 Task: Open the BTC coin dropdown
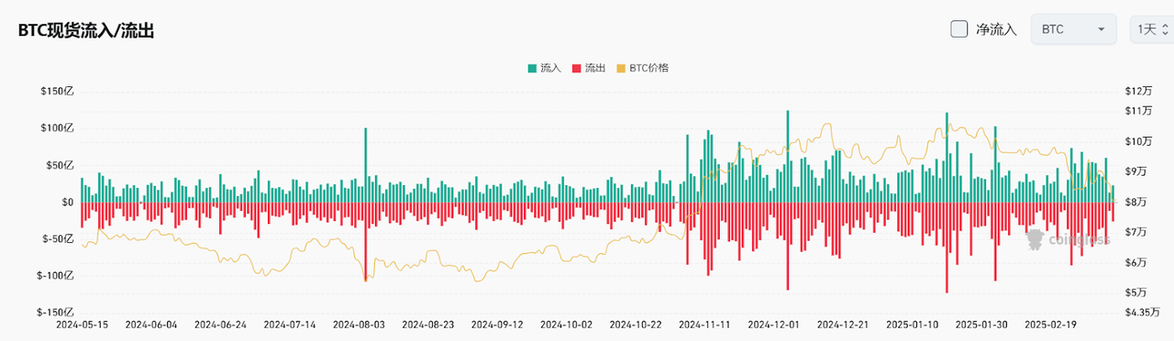click(x=1073, y=29)
